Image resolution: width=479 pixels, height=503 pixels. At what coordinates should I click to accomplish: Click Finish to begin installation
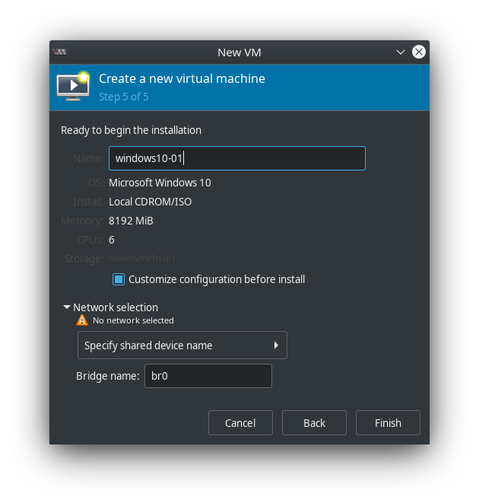[x=388, y=423]
